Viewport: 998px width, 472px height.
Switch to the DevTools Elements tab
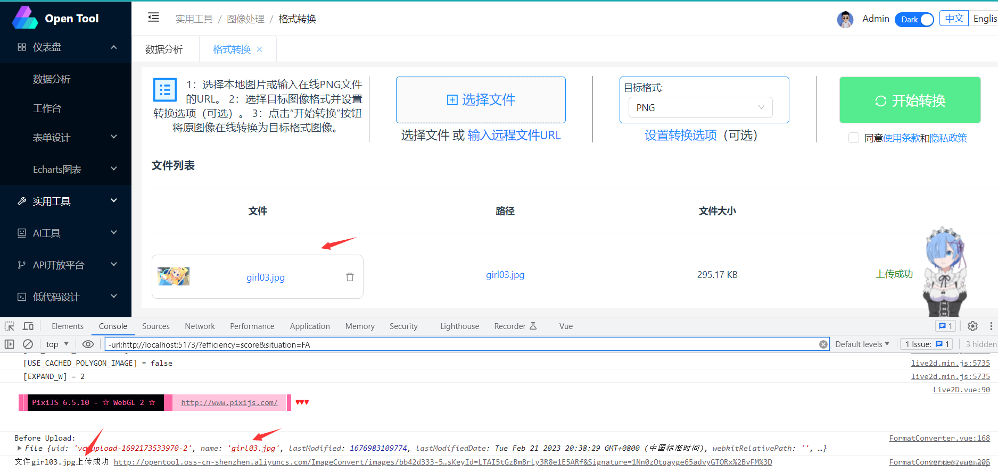pos(68,326)
